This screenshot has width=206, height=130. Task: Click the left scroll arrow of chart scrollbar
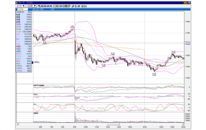(x=17, y=124)
